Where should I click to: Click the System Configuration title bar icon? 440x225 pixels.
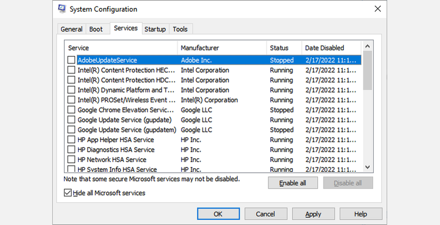pyautogui.click(x=62, y=9)
